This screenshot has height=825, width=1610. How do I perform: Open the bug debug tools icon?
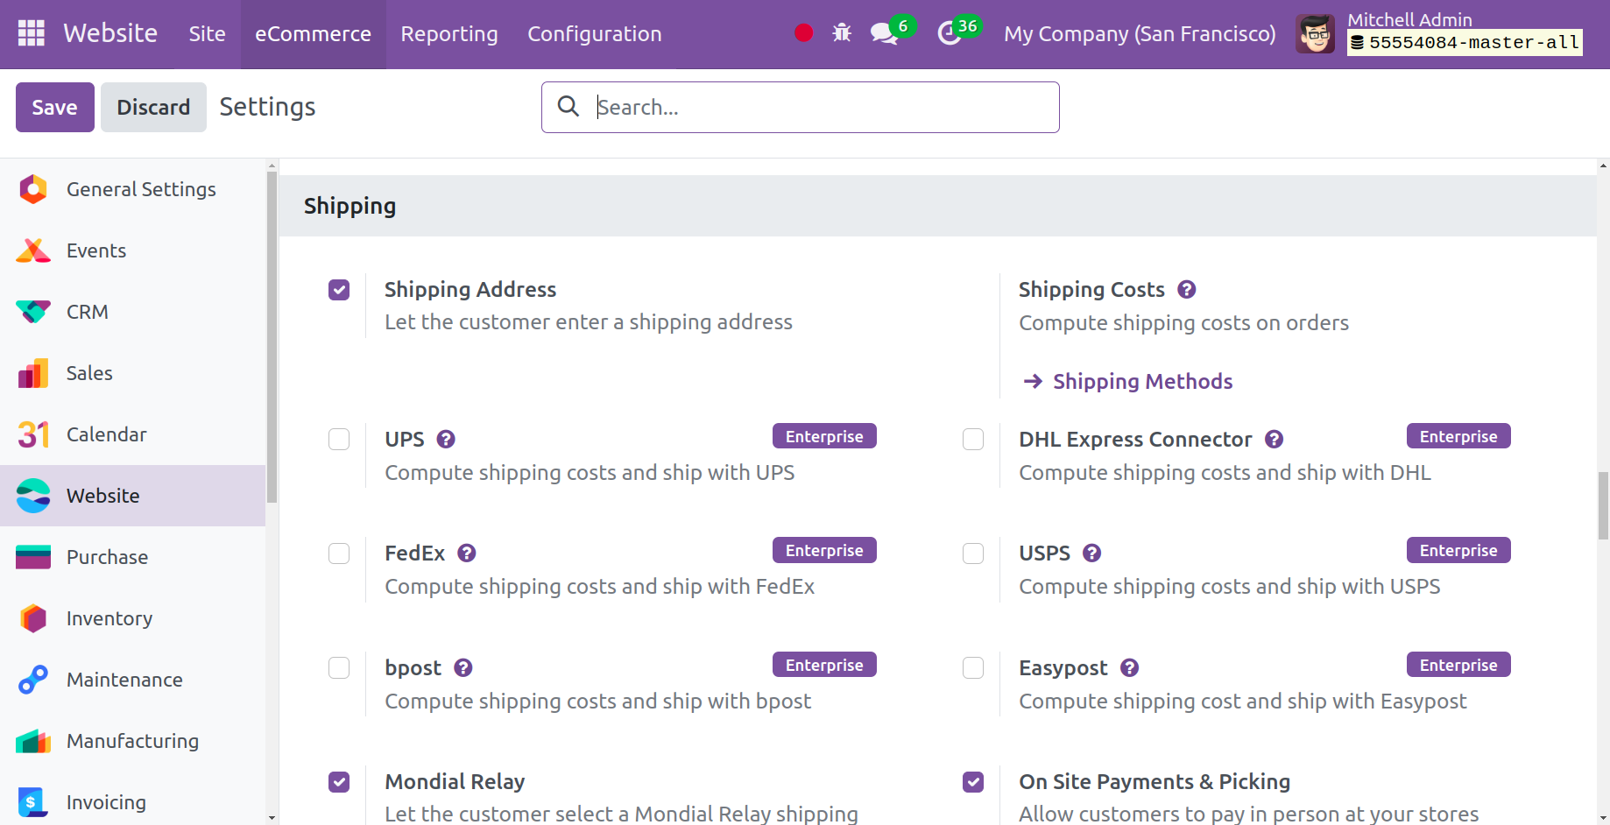click(x=842, y=33)
